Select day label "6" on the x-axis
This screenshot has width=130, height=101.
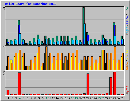(x=27, y=98)
